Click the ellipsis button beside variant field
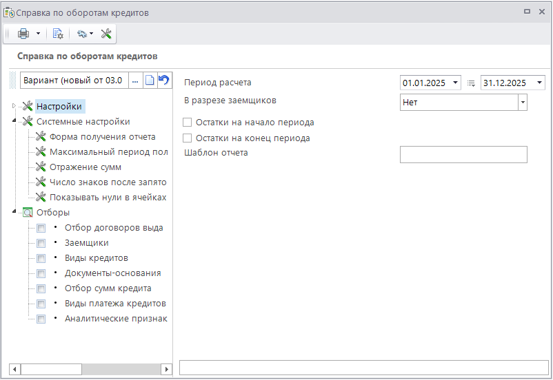The width and height of the screenshot is (553, 380). 134,81
